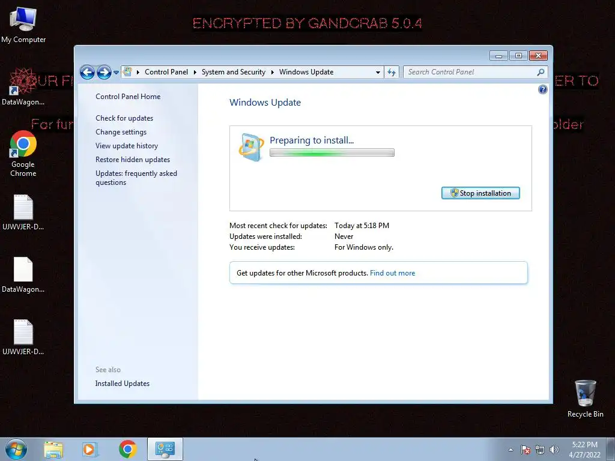Viewport: 615px width, 461px height.
Task: Select the UJWVJER-D file above DataWagon file
Action: pos(23,212)
